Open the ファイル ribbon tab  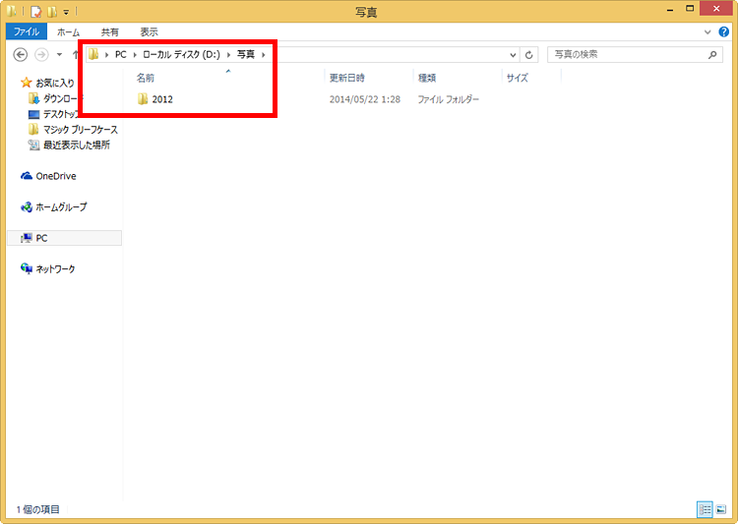tap(27, 31)
